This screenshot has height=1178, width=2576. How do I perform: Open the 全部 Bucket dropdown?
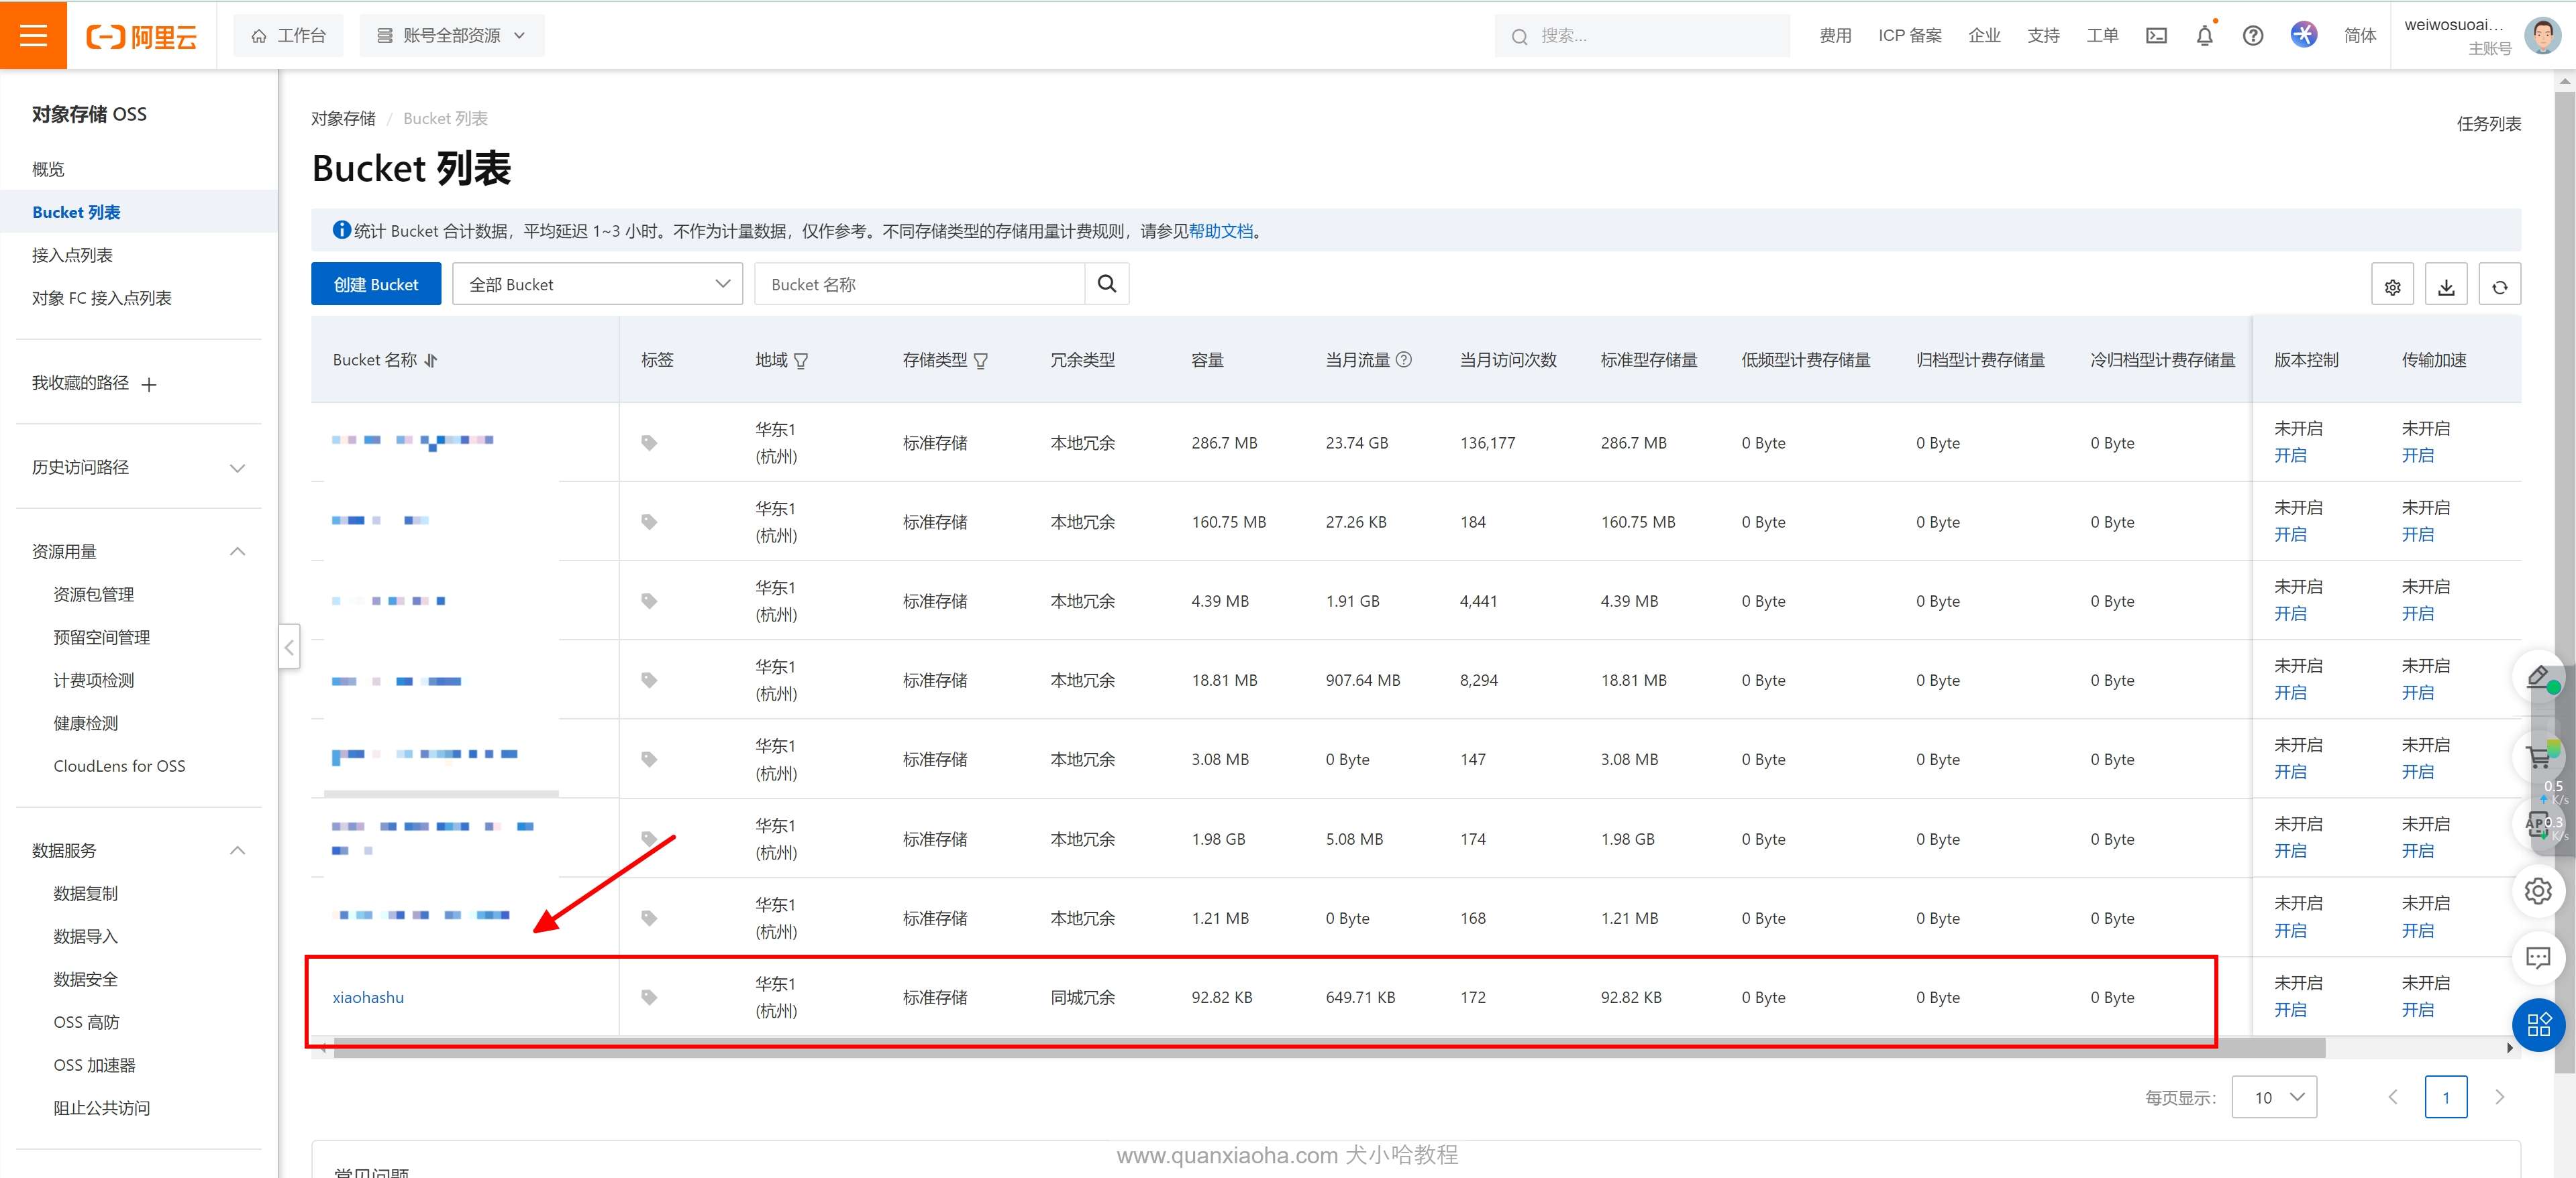[x=597, y=284]
